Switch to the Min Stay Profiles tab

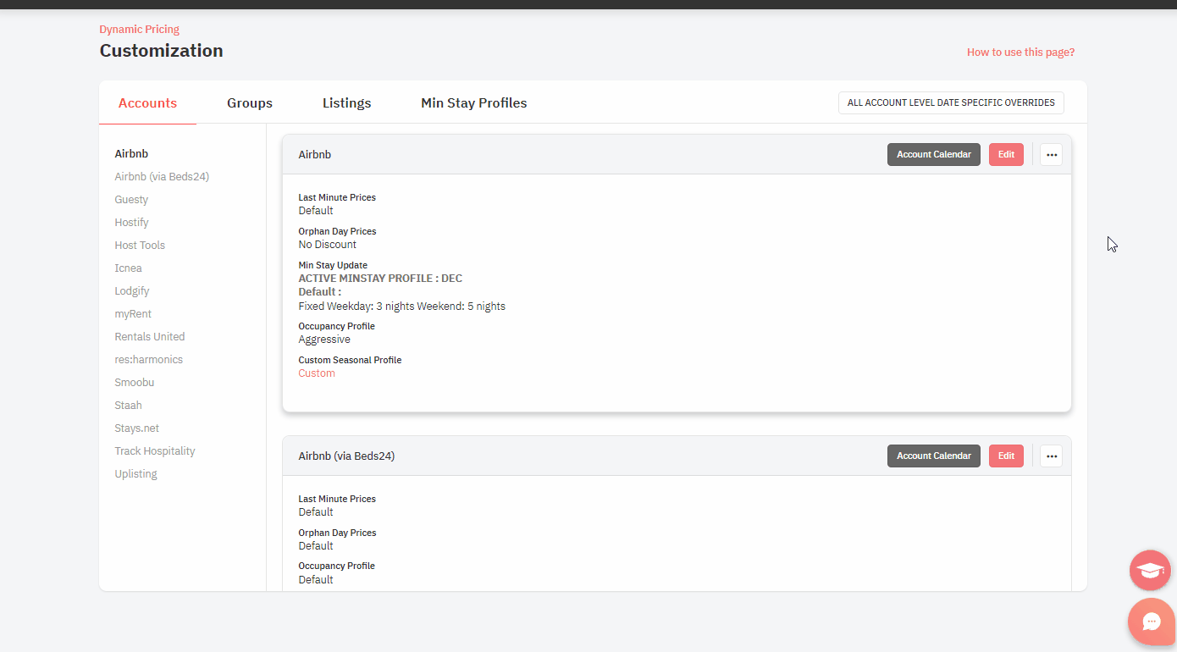473,103
